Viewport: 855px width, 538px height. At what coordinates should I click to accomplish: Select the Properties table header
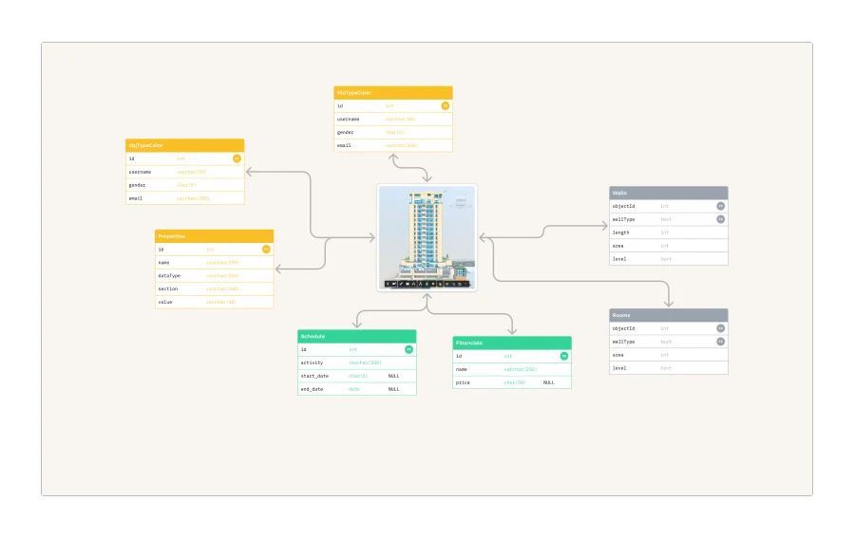[215, 235]
